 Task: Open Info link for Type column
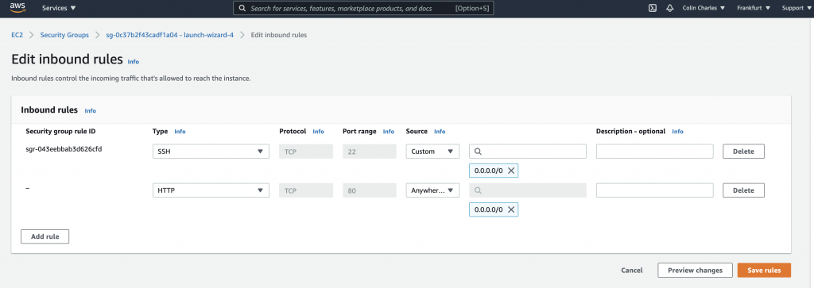180,132
